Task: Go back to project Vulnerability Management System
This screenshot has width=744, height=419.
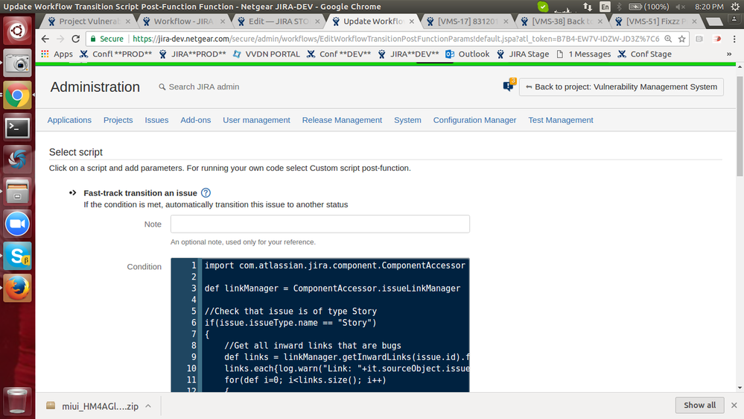Action: [x=621, y=87]
